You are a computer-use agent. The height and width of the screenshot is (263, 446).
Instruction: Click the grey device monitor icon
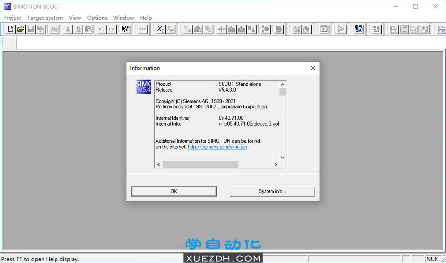pyautogui.click(x=279, y=29)
